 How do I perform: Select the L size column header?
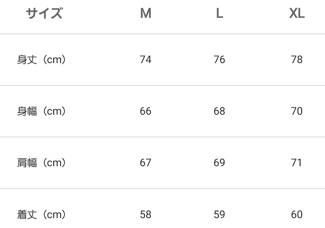(x=219, y=14)
